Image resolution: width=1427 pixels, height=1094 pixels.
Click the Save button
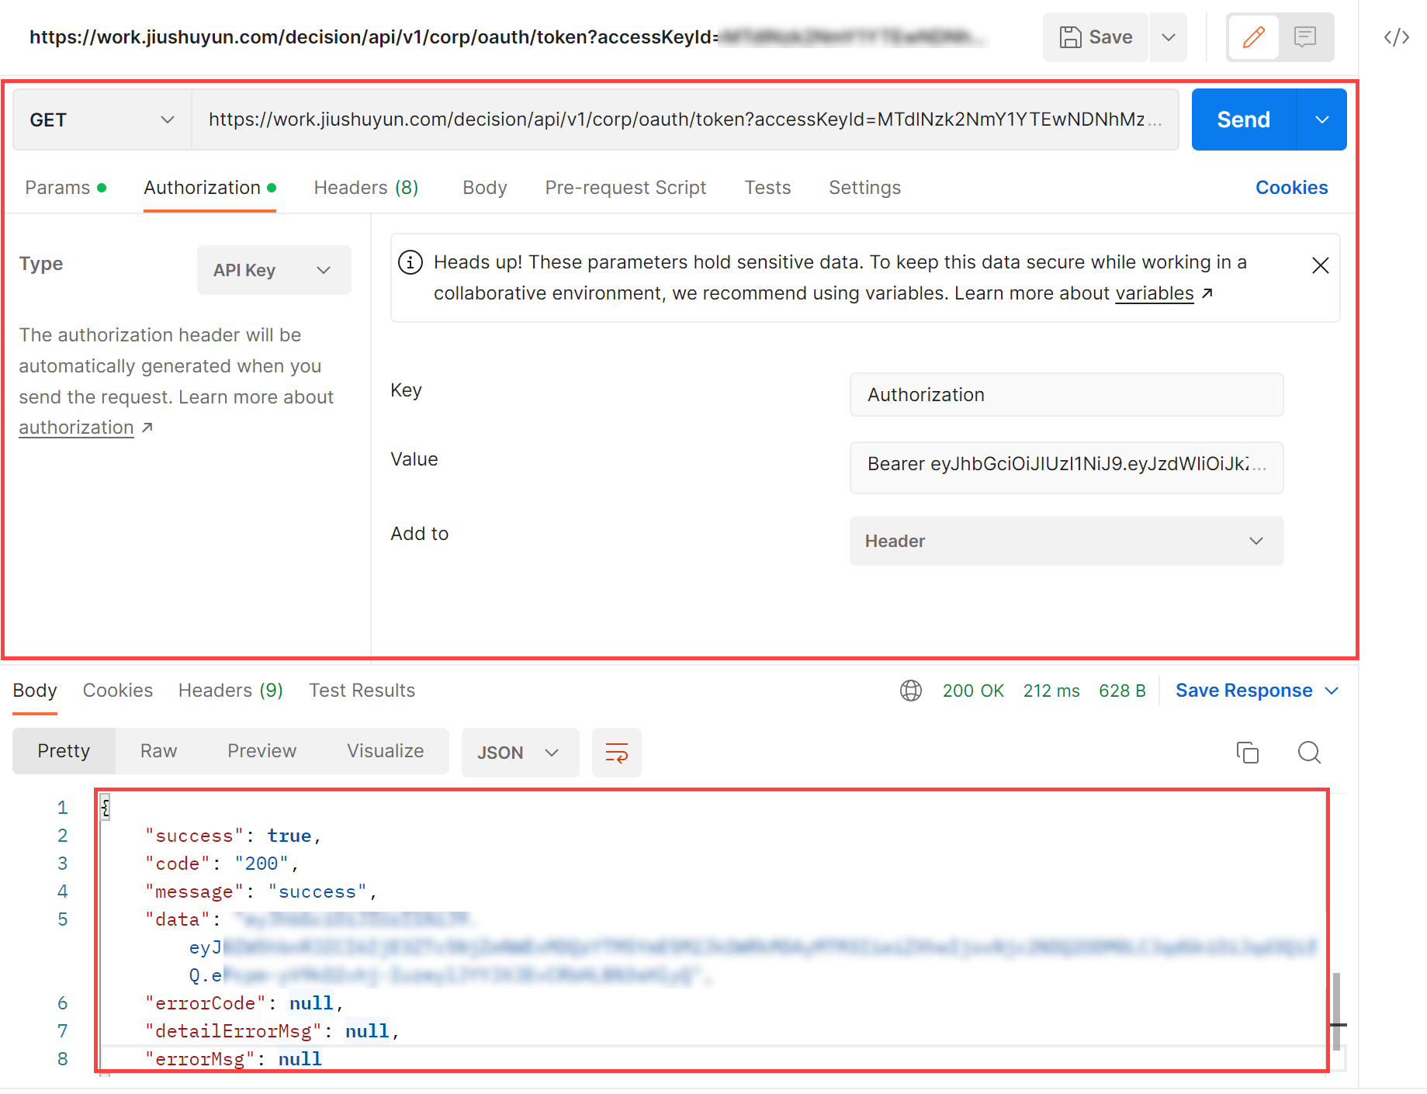pyautogui.click(x=1095, y=37)
